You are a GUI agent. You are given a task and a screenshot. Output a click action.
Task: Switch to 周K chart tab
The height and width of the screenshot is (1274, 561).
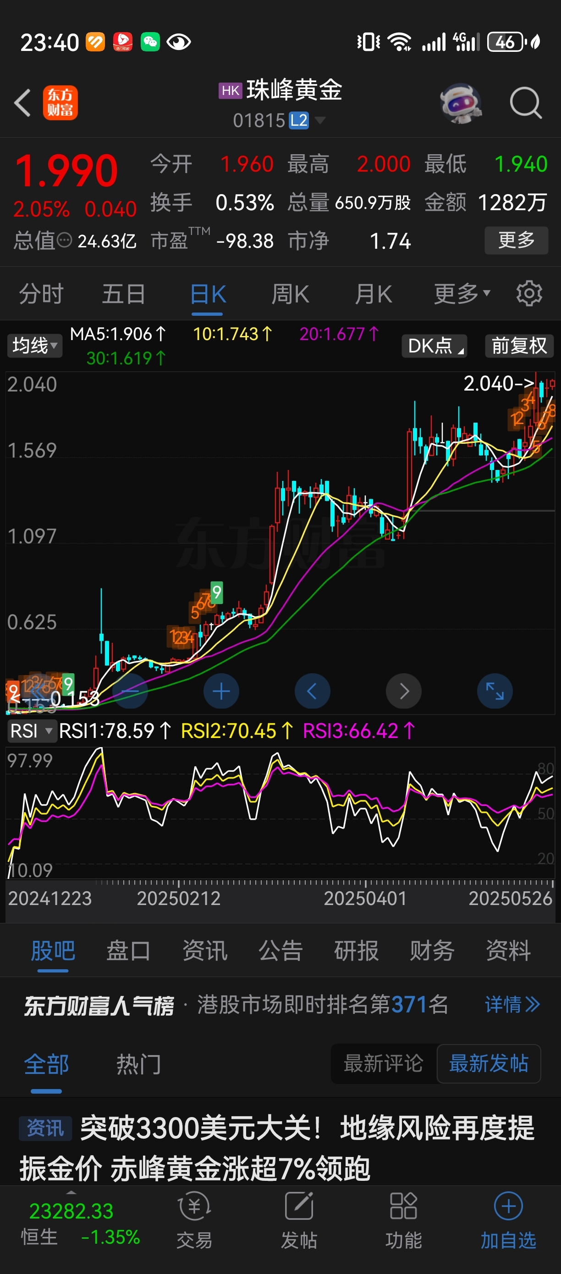click(290, 294)
